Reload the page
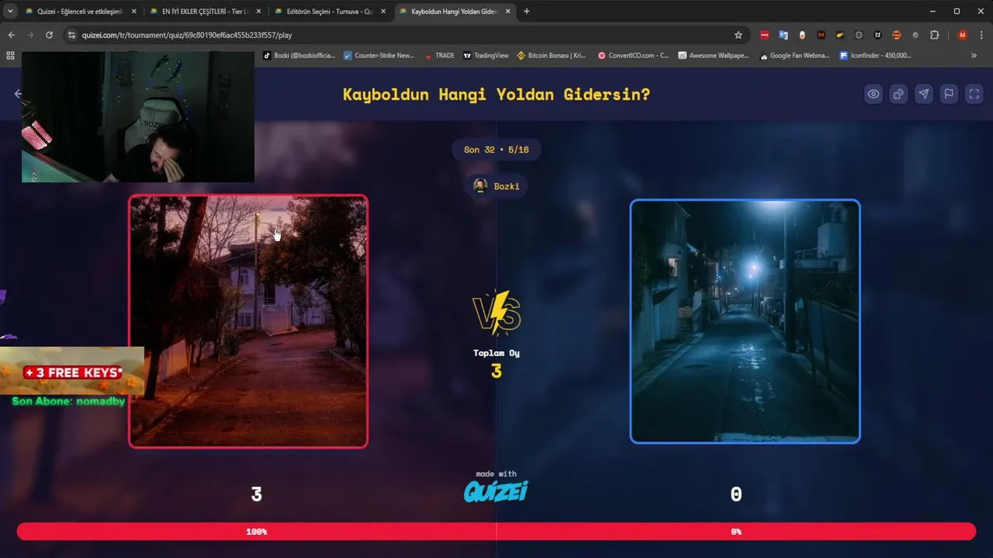This screenshot has height=558, width=993. point(49,35)
